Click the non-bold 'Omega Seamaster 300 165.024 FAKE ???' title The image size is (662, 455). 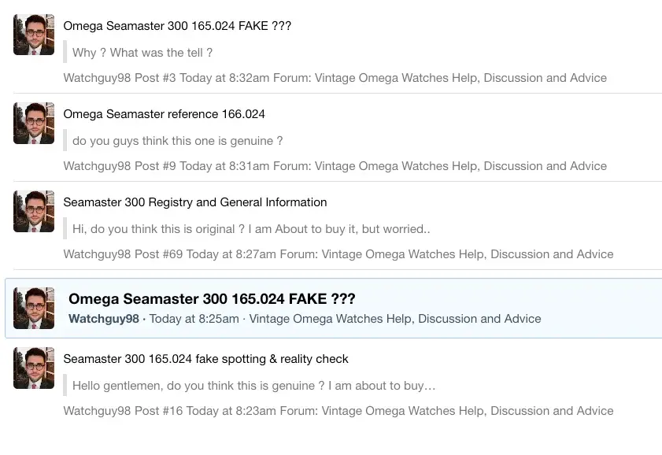point(177,26)
